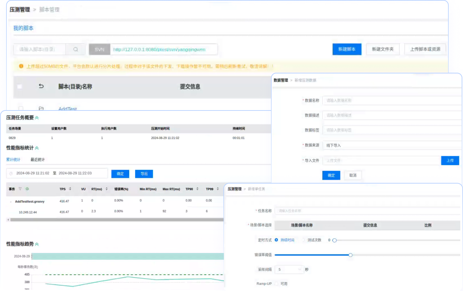463x291 pixels.
Task: Tick the select-all checkbox in script table header
Action: coord(19,87)
